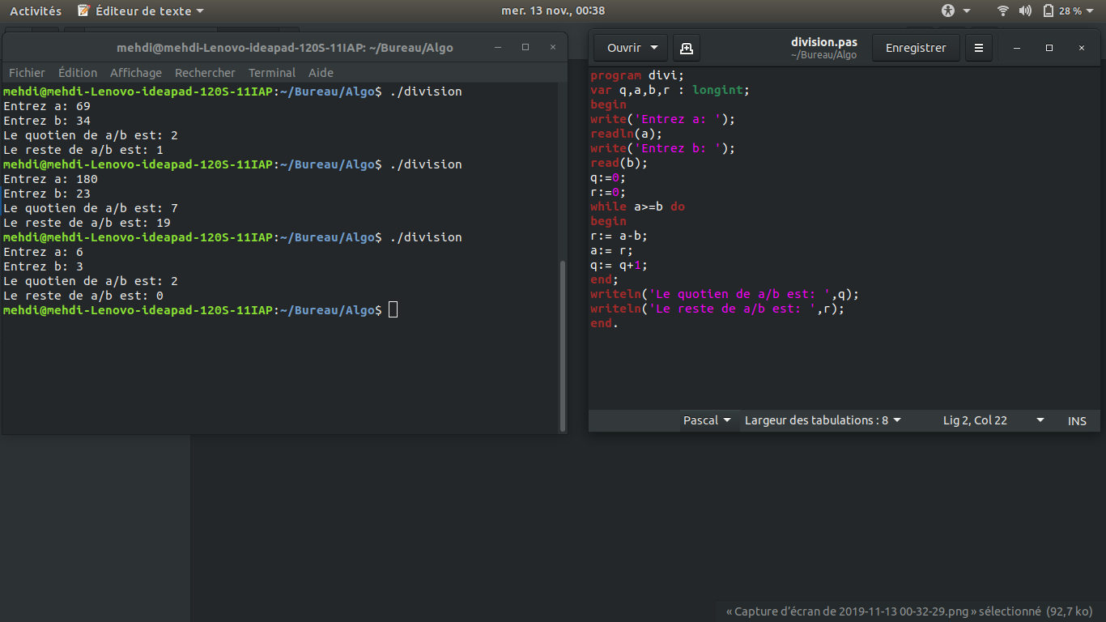Click the 'r:= a-b;' code line
Image resolution: width=1106 pixels, height=622 pixels.
pyautogui.click(x=619, y=236)
